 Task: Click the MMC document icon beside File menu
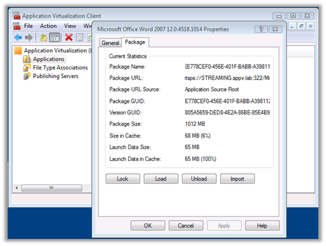[x=17, y=26]
